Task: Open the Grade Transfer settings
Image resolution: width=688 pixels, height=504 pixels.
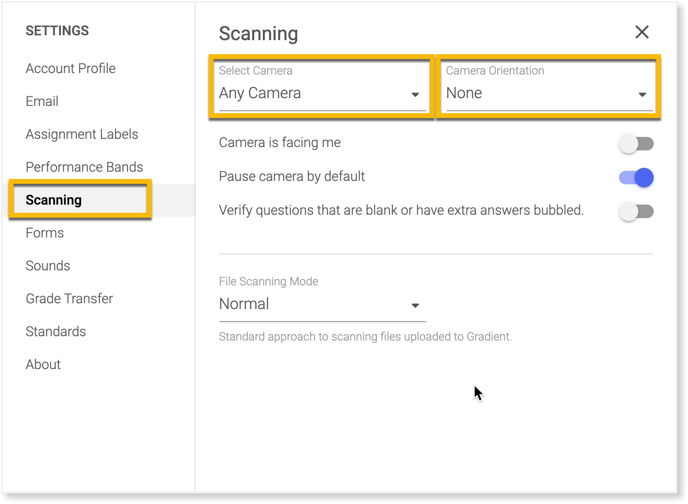Action: click(x=69, y=298)
